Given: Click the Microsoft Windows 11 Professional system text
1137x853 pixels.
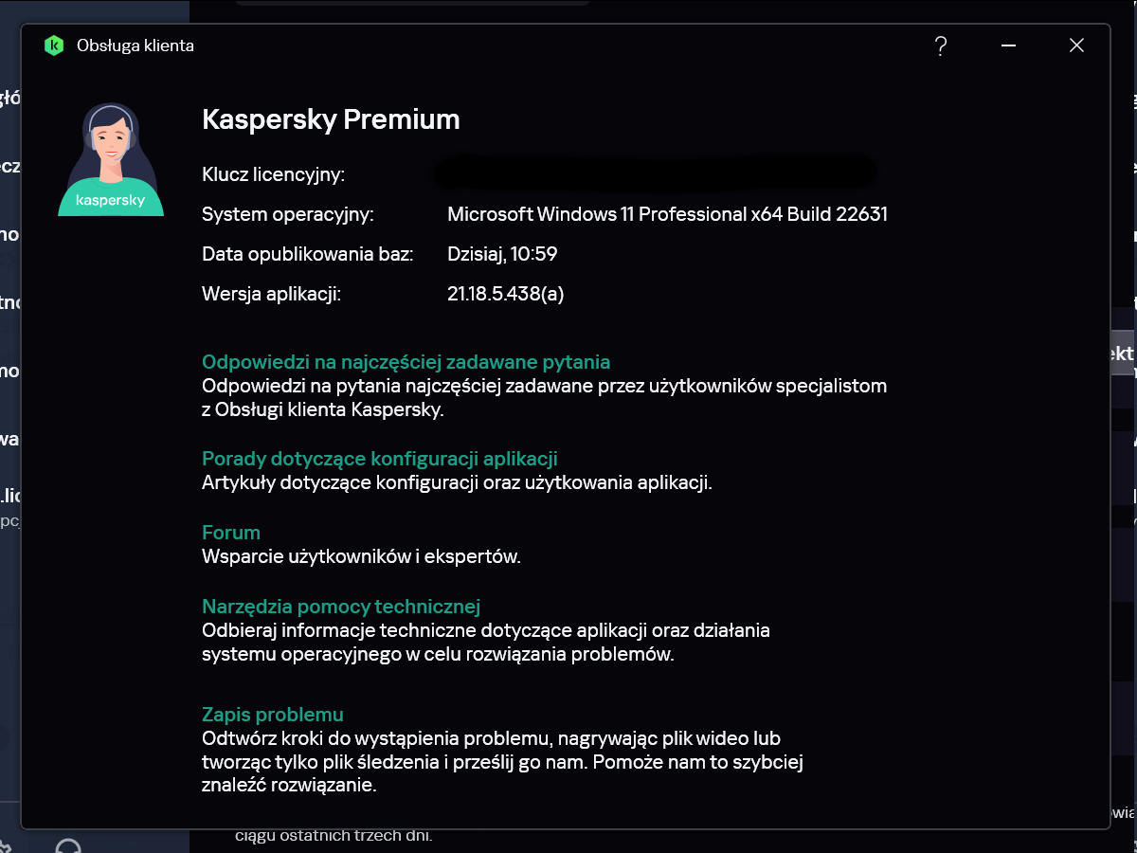Looking at the screenshot, I should click(667, 214).
